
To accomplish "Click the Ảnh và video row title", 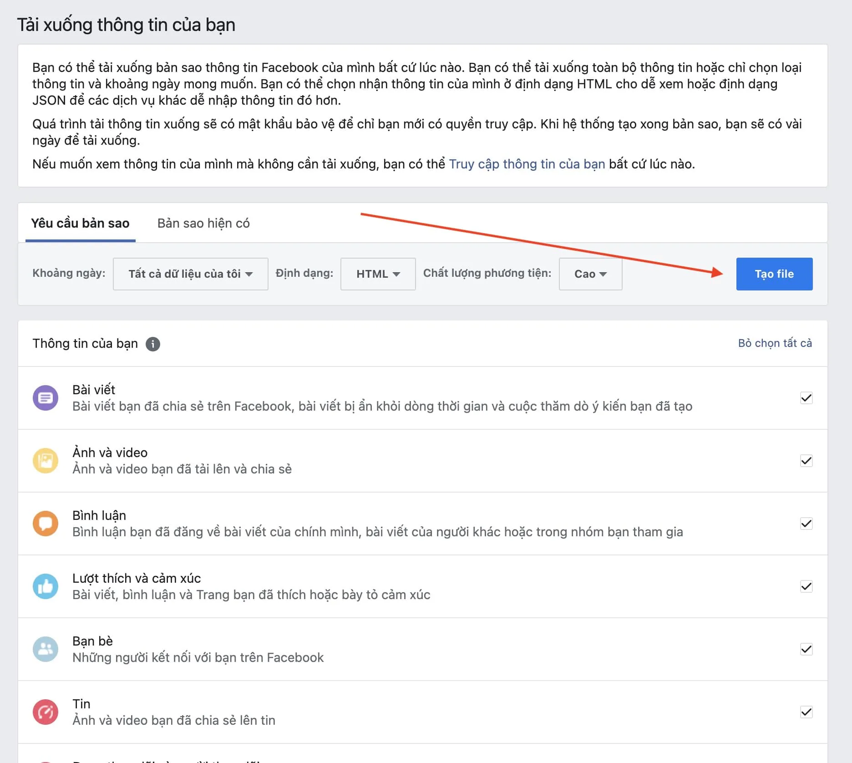I will pyautogui.click(x=110, y=453).
